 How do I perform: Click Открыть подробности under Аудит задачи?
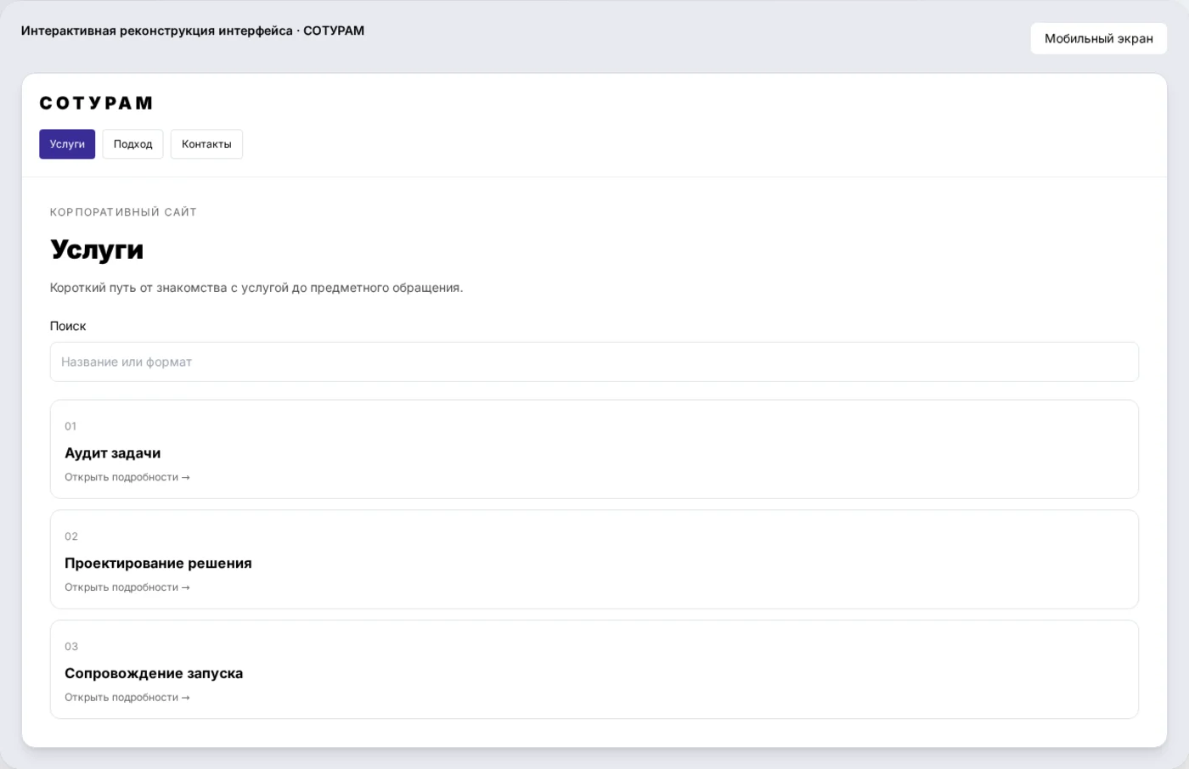(x=127, y=477)
